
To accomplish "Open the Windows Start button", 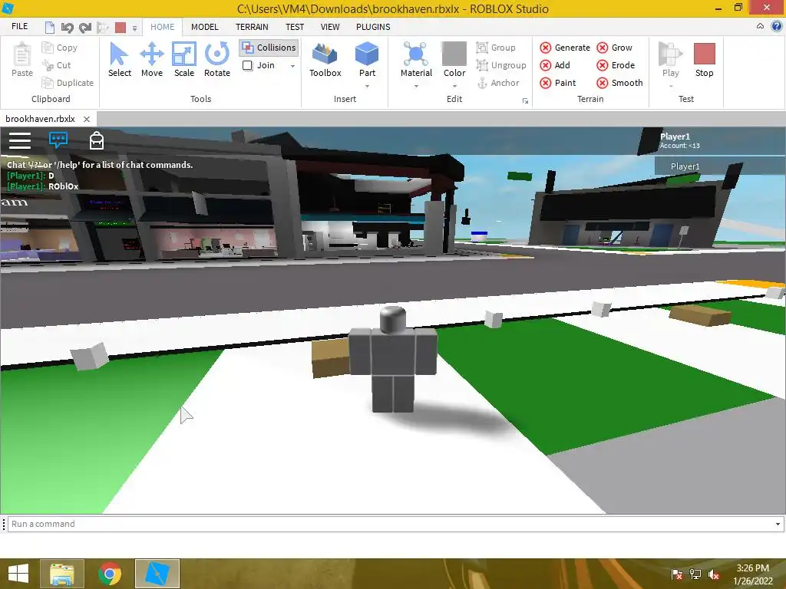I will tap(18, 574).
